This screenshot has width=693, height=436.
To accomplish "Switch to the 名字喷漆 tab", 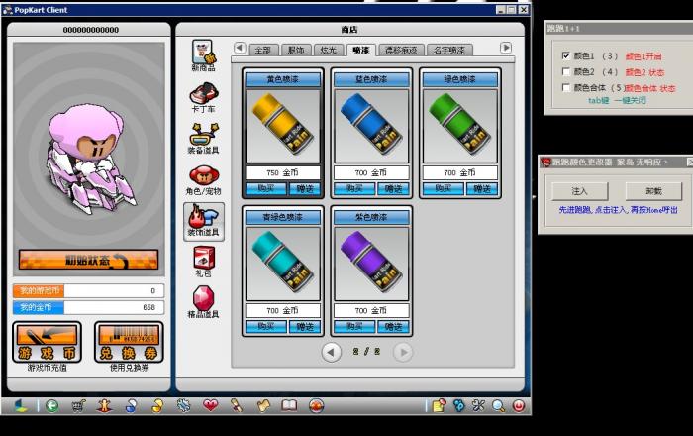I will coord(449,50).
